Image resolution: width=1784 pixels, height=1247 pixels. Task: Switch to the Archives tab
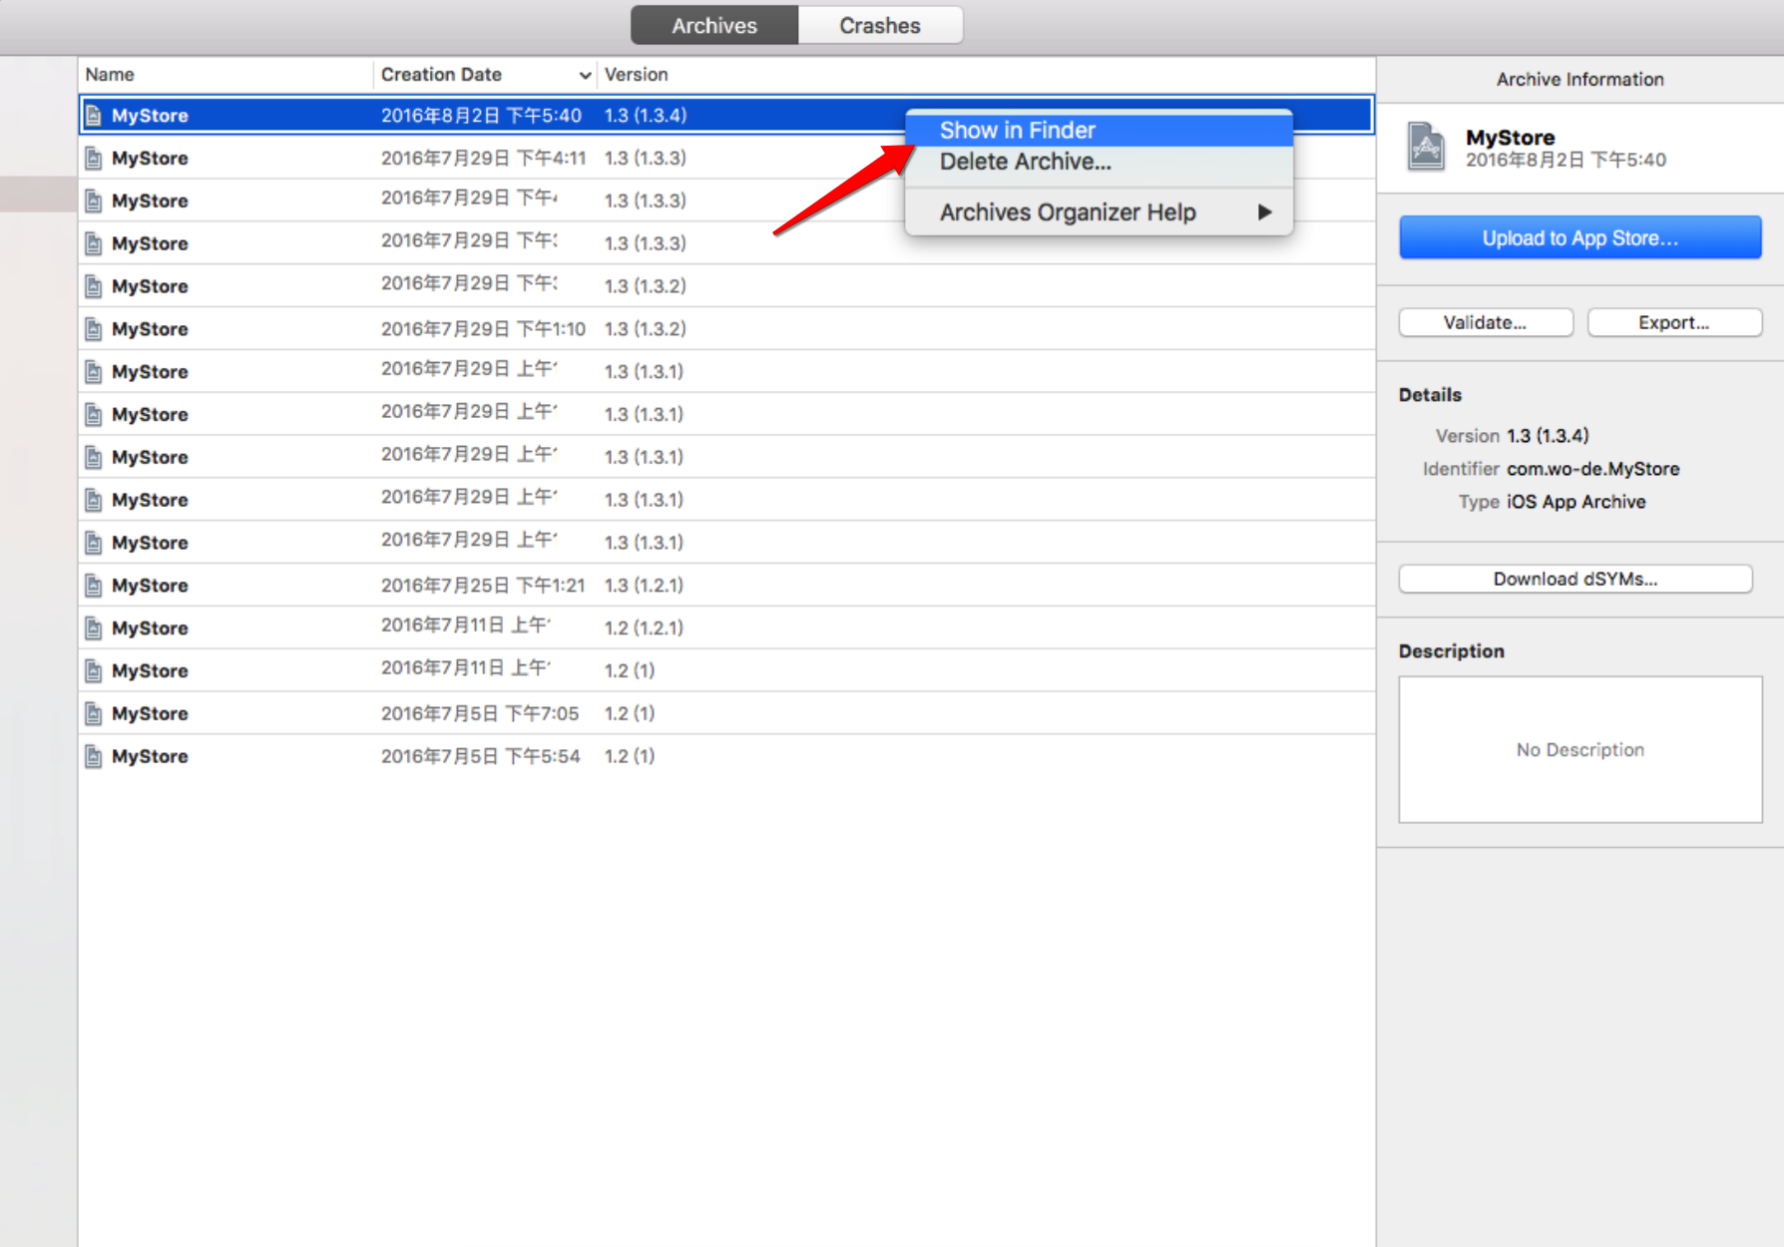coord(714,26)
